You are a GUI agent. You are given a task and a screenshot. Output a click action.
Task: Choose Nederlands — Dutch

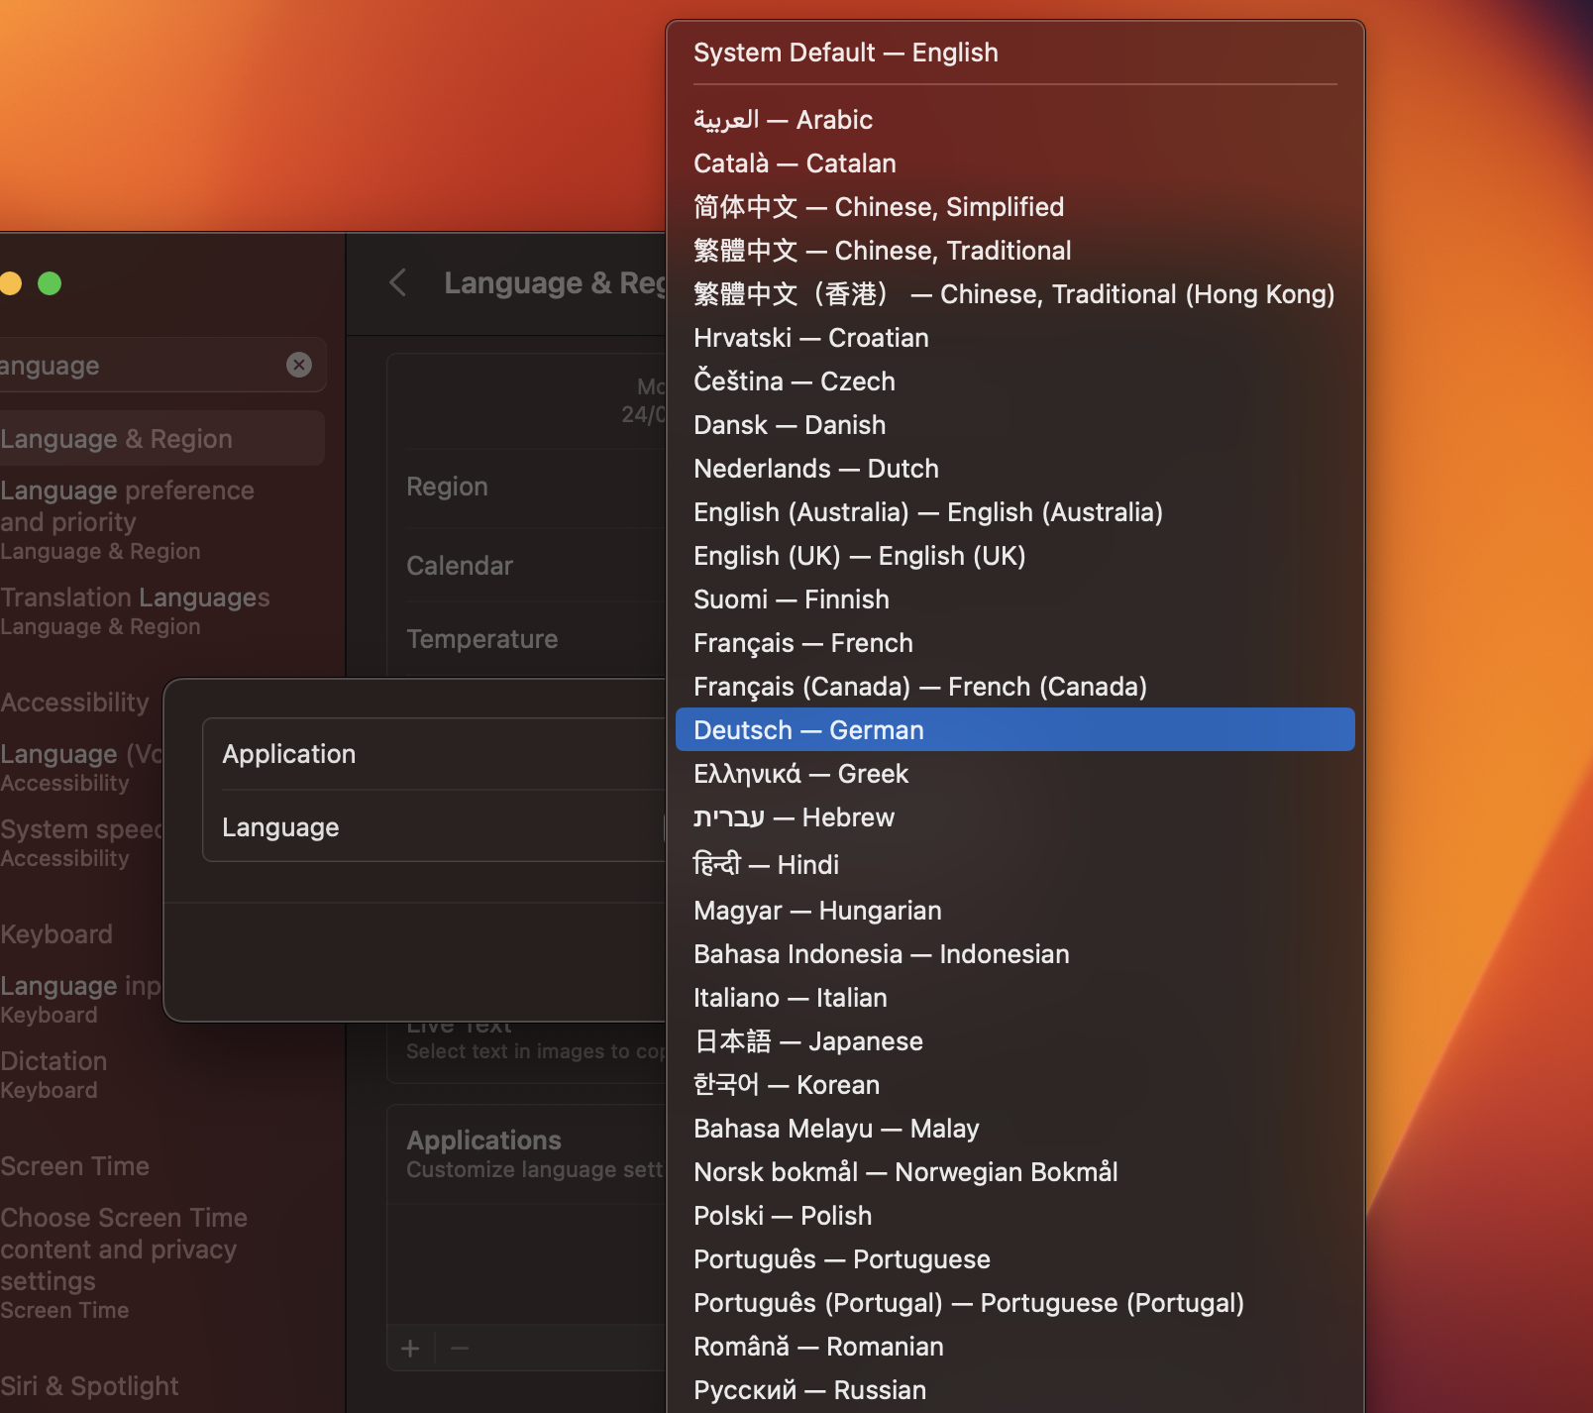pos(1014,469)
